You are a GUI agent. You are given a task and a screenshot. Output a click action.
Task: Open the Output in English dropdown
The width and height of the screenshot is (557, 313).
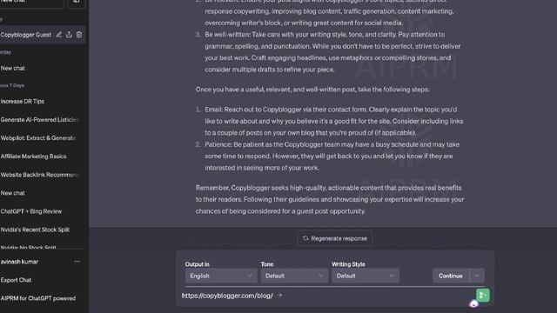coord(221,276)
